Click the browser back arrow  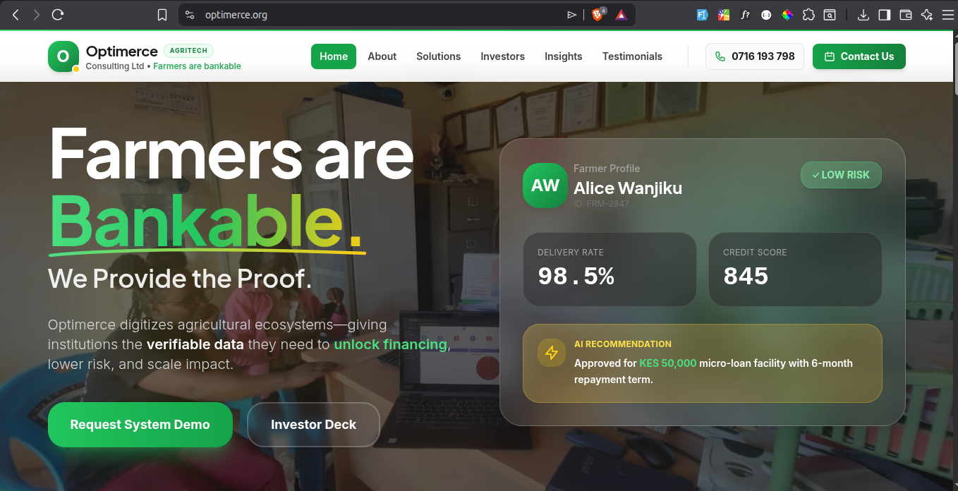coord(16,14)
